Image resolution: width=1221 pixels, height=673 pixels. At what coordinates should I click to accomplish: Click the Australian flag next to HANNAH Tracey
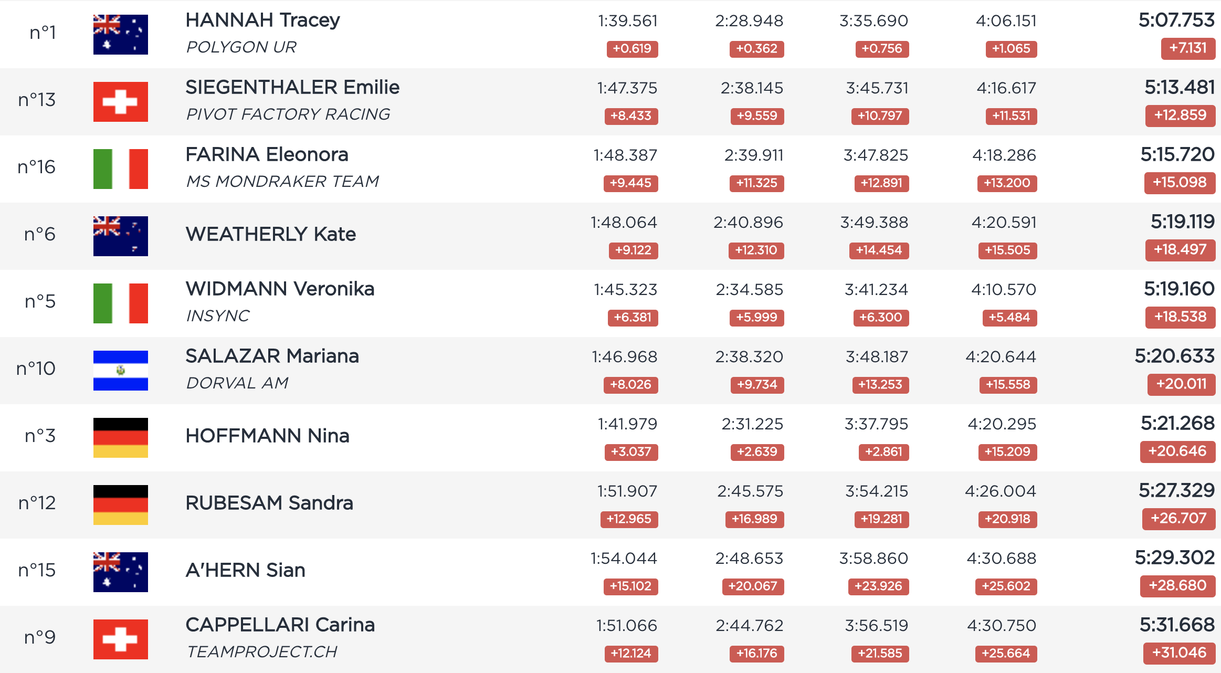[121, 35]
